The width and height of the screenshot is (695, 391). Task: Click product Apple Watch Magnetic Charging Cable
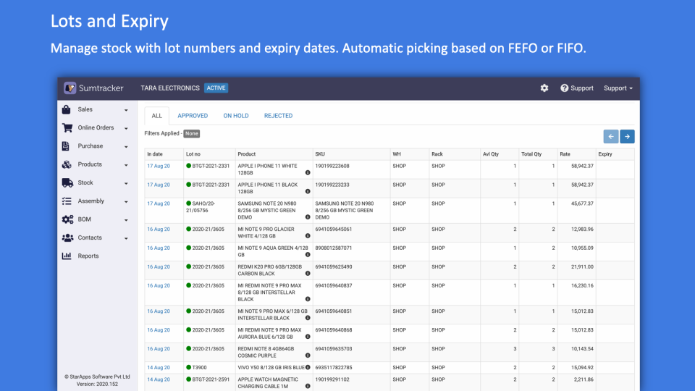click(x=268, y=383)
